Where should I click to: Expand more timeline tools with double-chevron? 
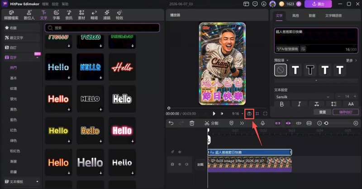242,123
